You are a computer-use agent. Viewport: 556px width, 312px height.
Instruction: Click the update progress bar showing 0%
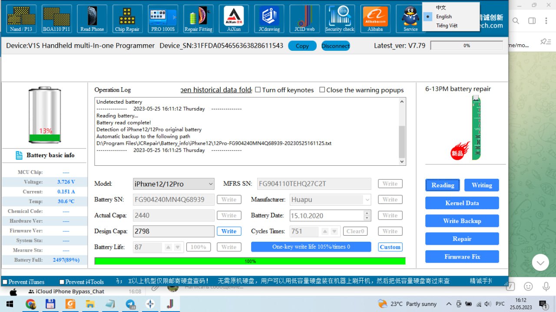click(467, 45)
